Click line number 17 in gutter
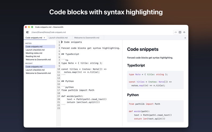The width and height of the screenshot is (212, 132). coord(59,90)
